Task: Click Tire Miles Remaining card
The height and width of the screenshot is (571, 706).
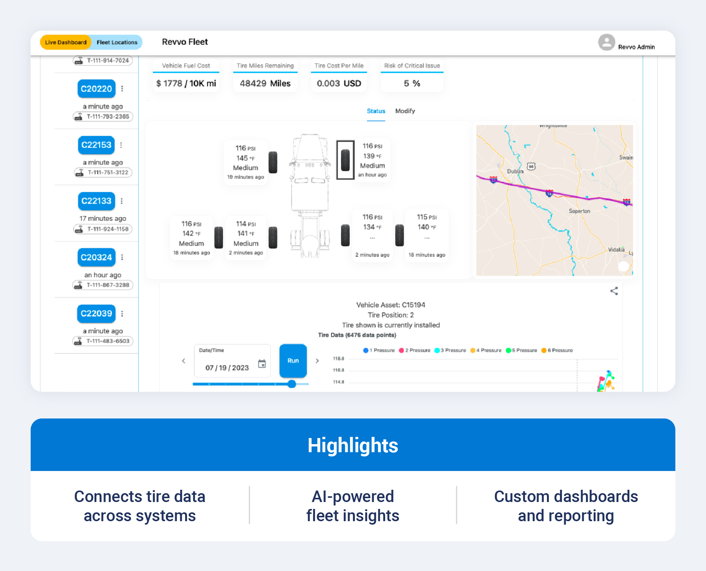Action: (x=265, y=76)
